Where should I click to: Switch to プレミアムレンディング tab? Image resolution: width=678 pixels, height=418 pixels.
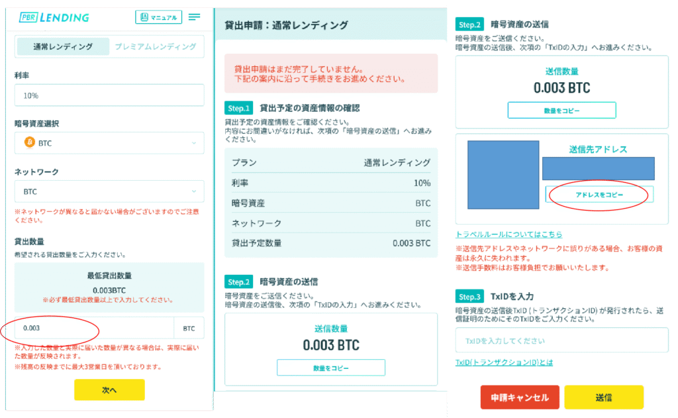(x=156, y=46)
